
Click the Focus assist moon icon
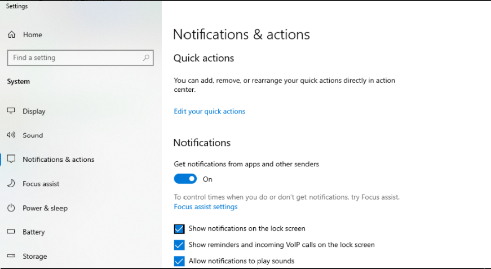[x=11, y=183]
